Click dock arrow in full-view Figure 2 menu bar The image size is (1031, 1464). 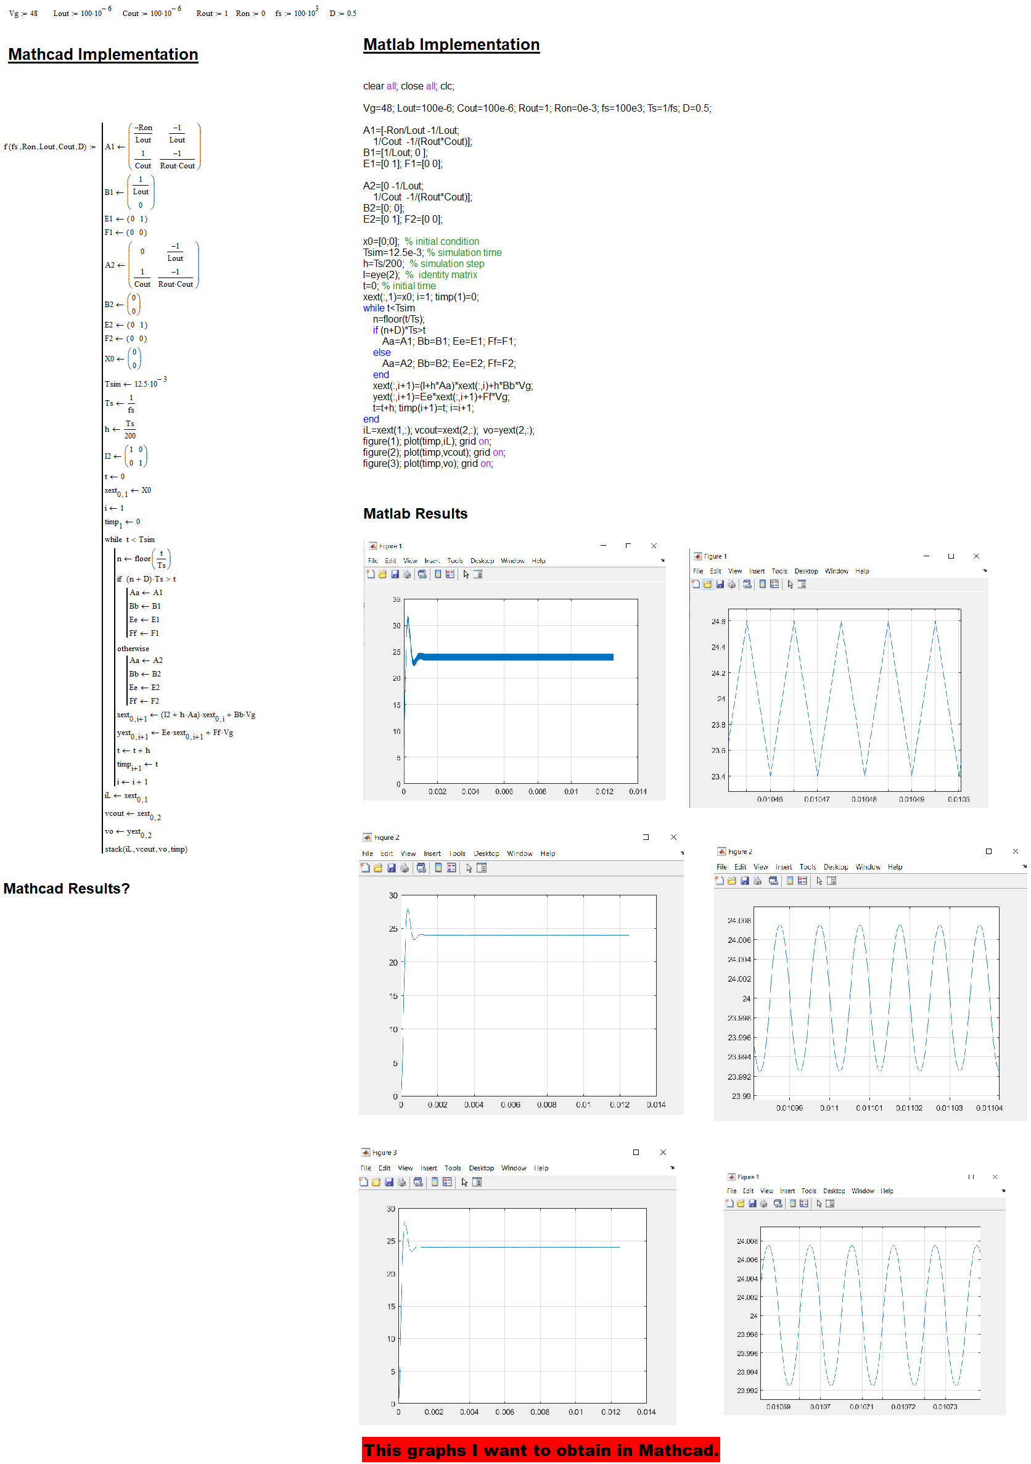(x=681, y=852)
